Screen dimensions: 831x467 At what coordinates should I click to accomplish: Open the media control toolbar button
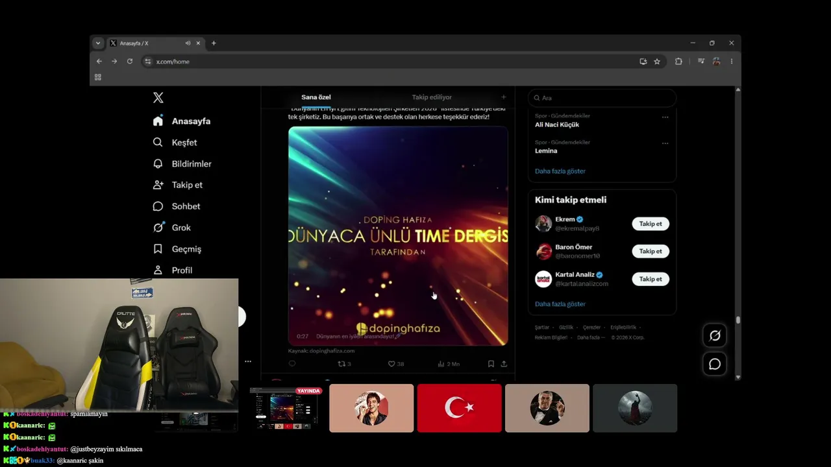tap(701, 62)
